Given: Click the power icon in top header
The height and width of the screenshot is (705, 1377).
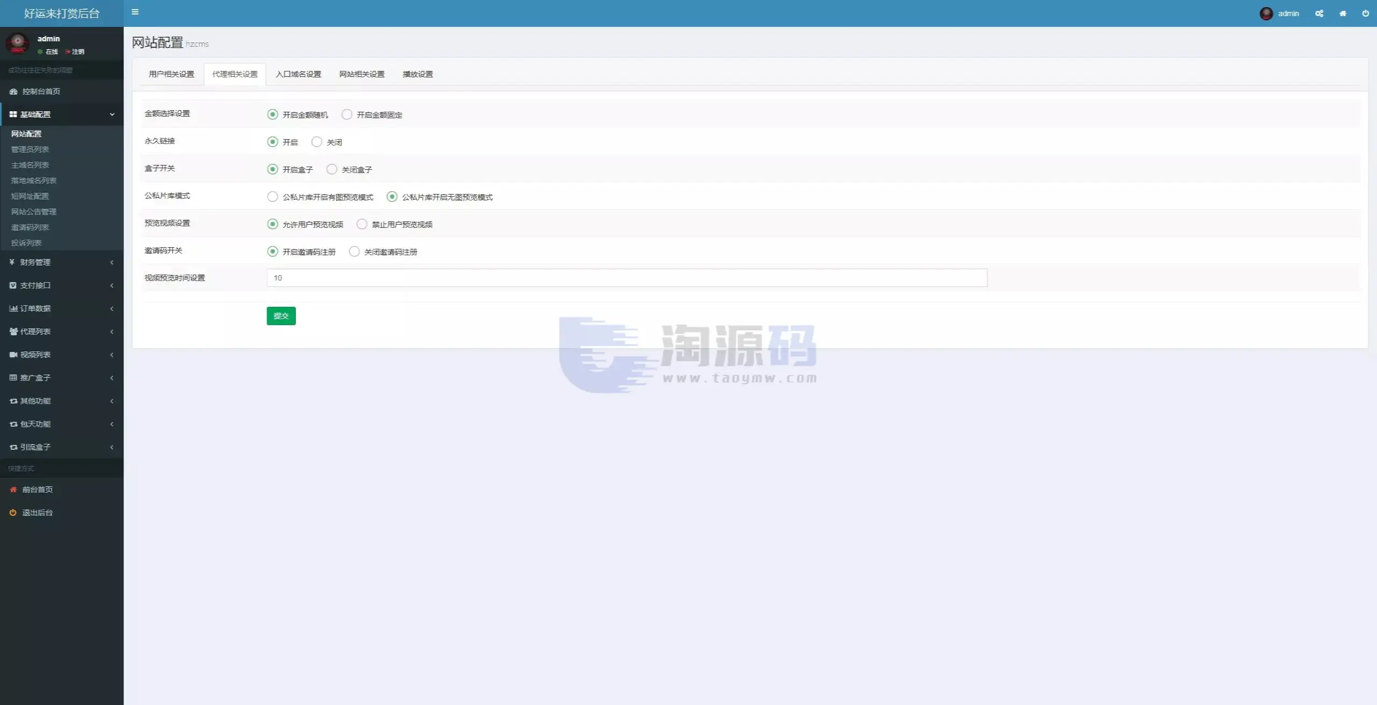Looking at the screenshot, I should (1365, 13).
